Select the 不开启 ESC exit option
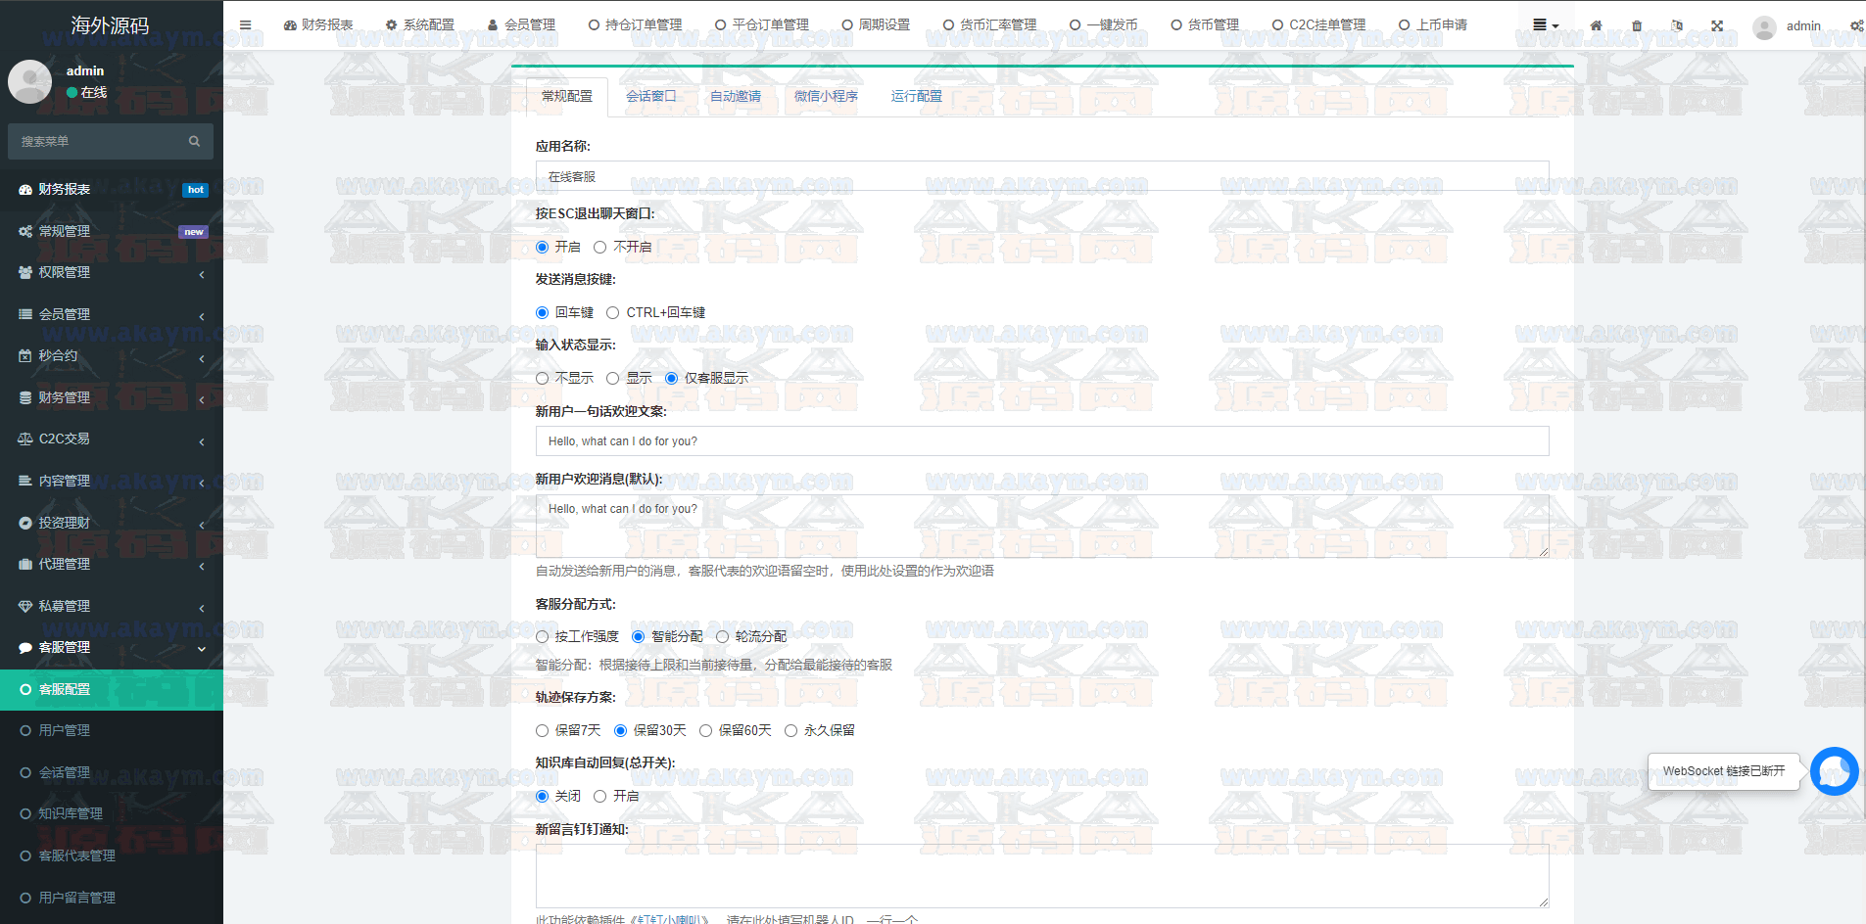 click(600, 247)
